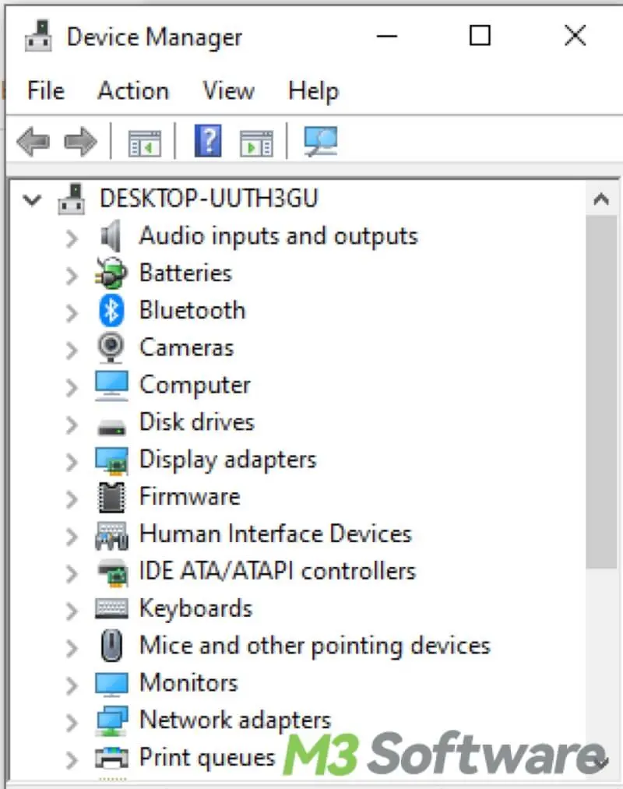Click the Display adapters icon
The width and height of the screenshot is (623, 789).
point(111,460)
